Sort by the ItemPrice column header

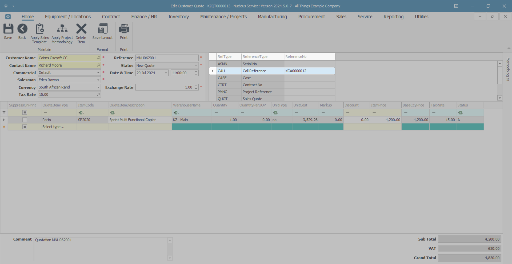[386, 105]
